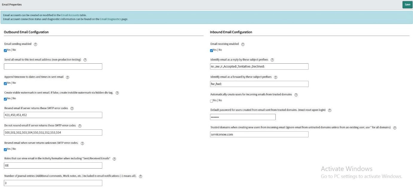Open help for Email sending enabled
Screen dimensions: 413x188
pos(35,44)
